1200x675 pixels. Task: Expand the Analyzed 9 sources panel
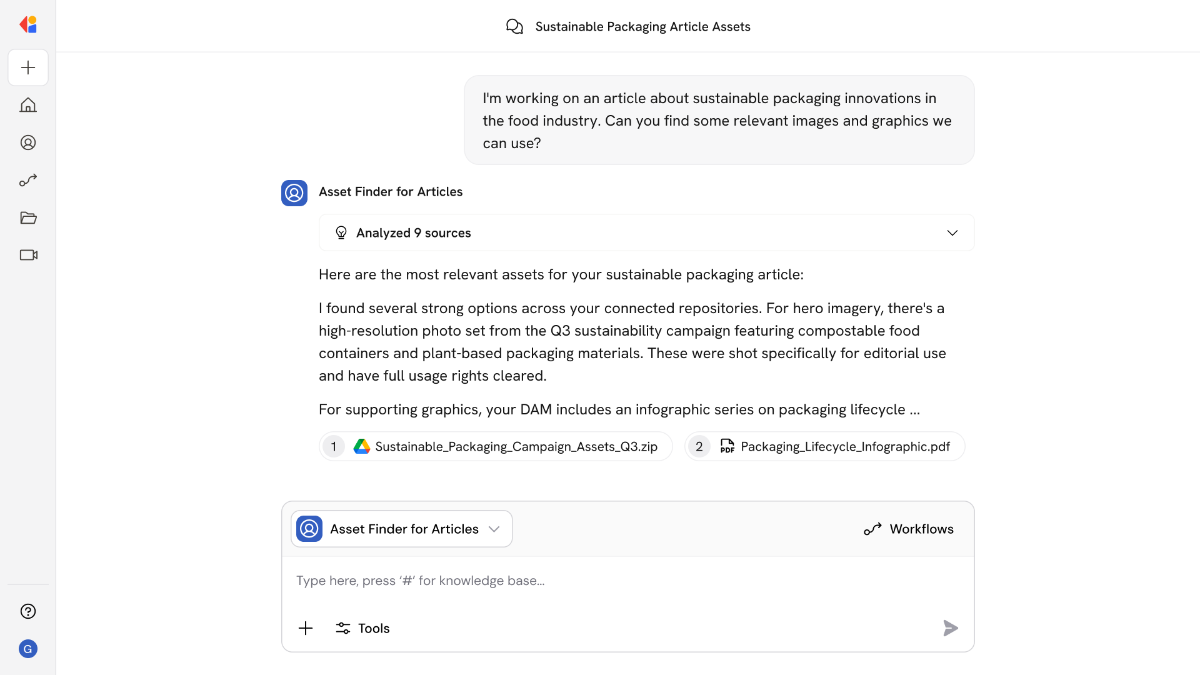coord(413,232)
